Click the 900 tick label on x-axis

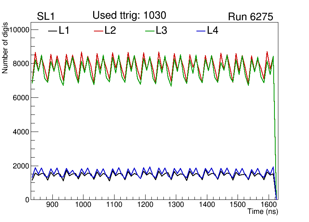tap(52, 205)
